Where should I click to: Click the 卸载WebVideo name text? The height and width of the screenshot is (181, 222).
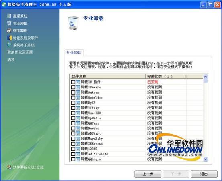(92, 98)
